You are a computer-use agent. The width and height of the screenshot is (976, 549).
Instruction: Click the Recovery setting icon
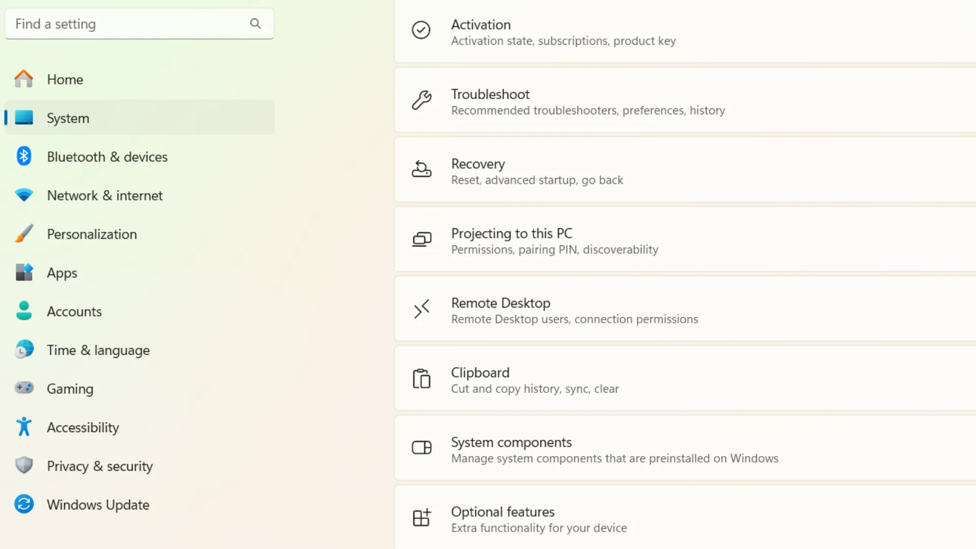(x=421, y=169)
